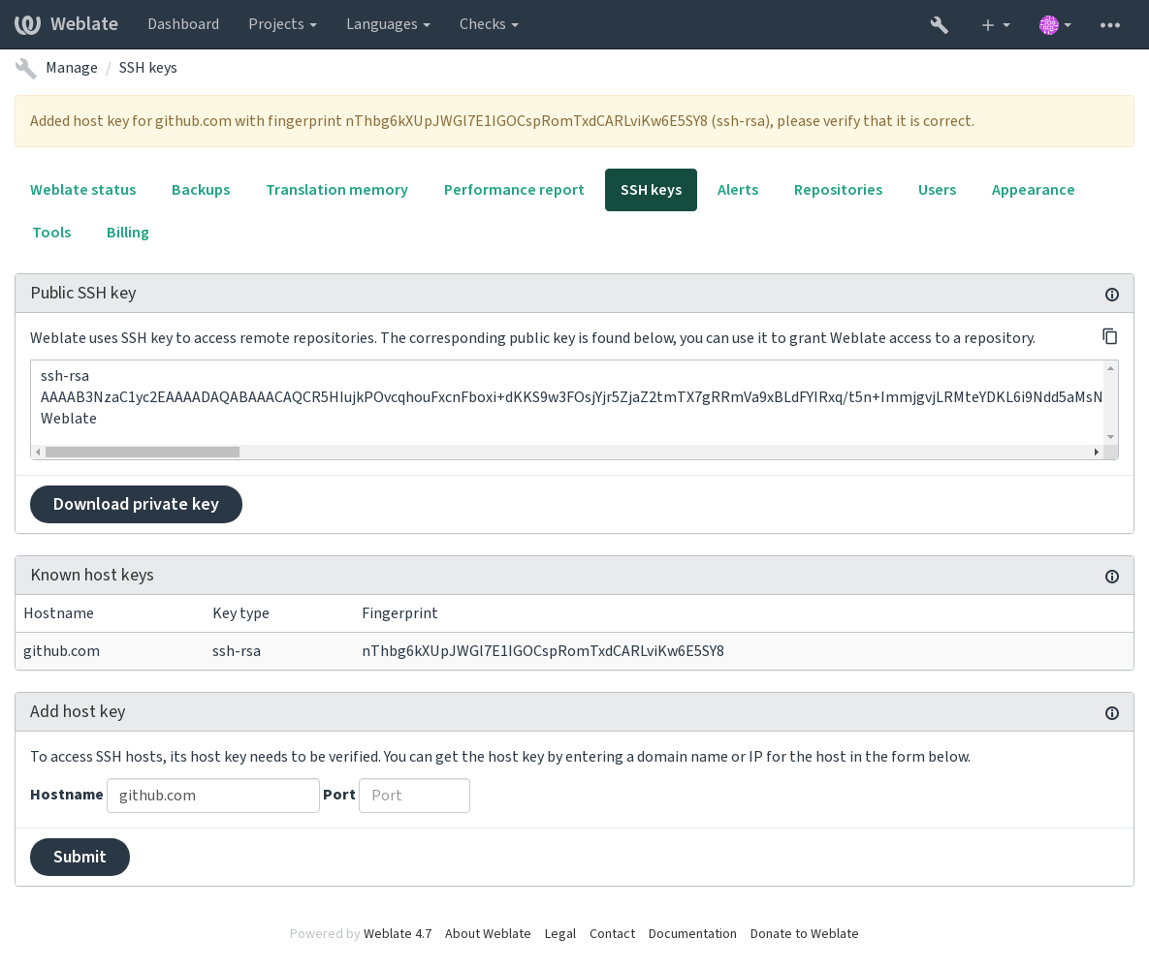Open the user avatar menu
Screen dimensions: 1149x970
pyautogui.click(x=1055, y=25)
